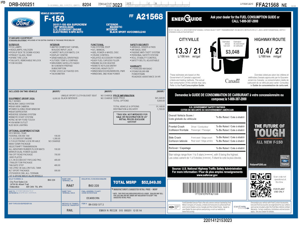Click the ROLL STABILITY CONTROL item
This screenshot has height=226, width=301.
[x=143, y=58]
